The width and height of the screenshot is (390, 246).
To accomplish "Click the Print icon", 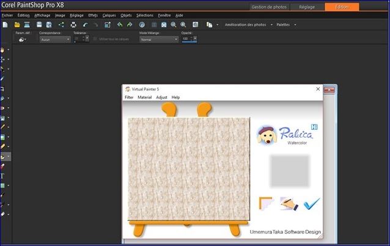I will tap(73, 24).
